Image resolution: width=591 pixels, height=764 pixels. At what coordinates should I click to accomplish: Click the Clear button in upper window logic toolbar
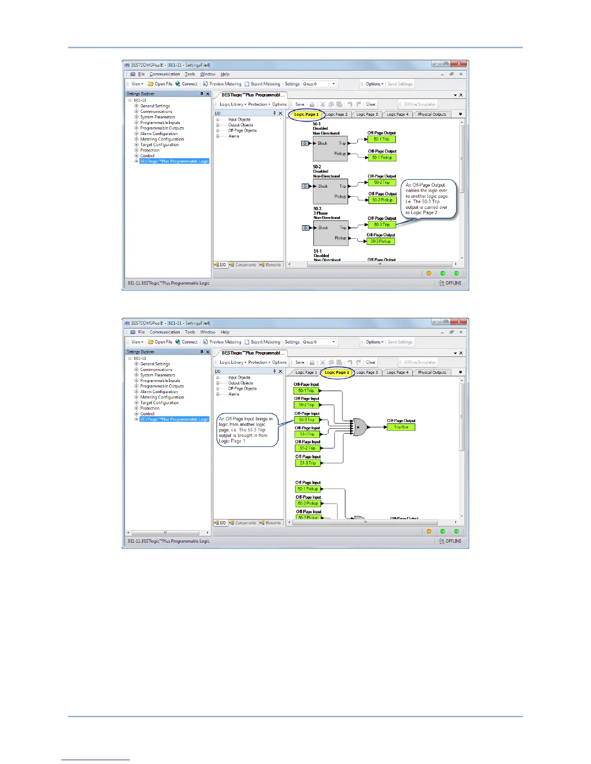pyautogui.click(x=371, y=104)
